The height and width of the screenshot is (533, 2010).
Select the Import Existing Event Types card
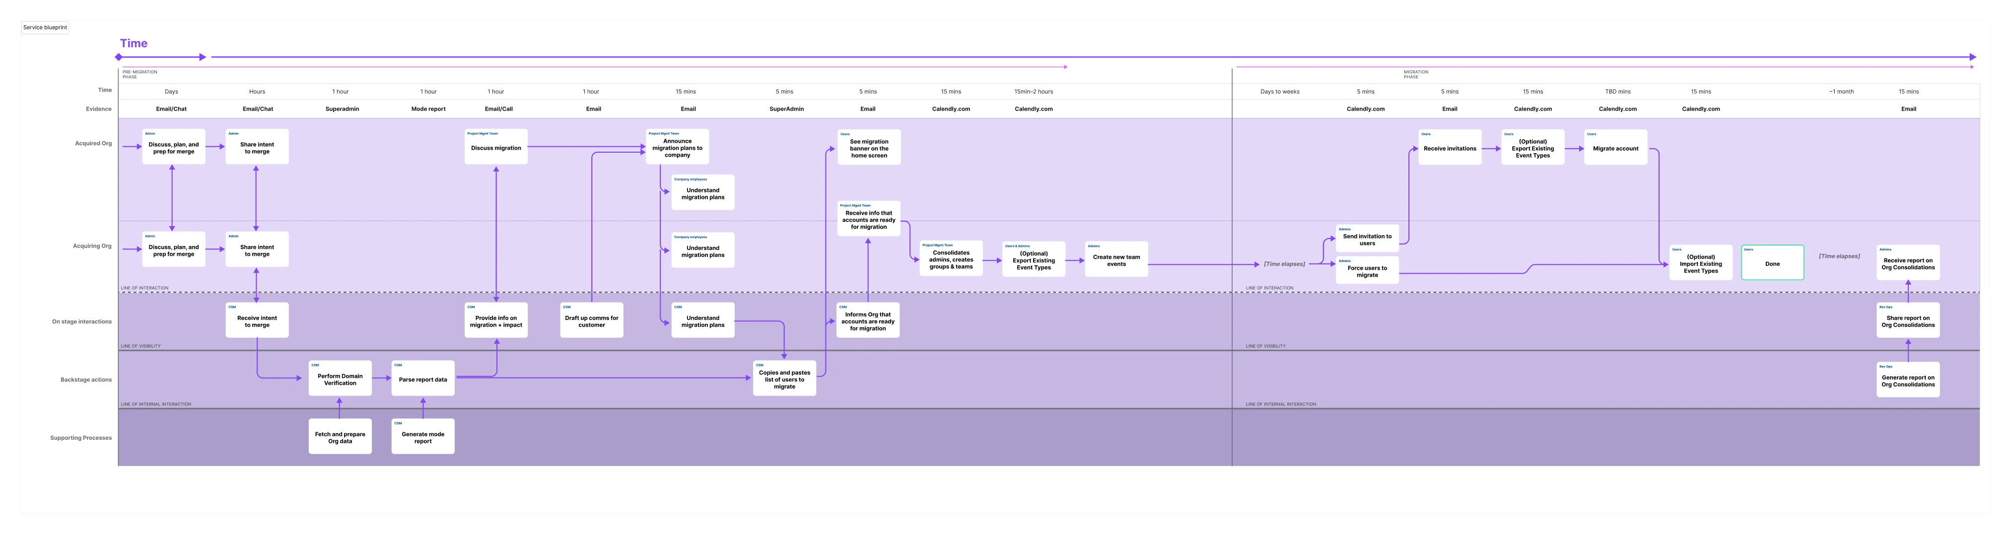click(1701, 263)
